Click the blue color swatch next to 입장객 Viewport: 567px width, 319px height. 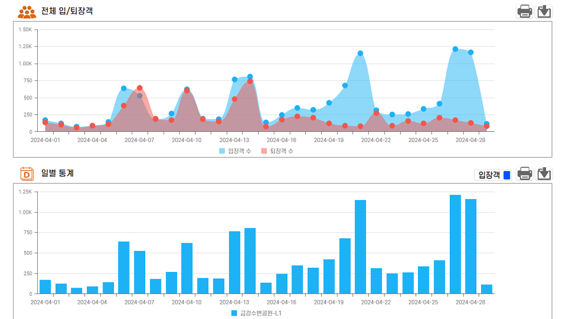[x=507, y=175]
